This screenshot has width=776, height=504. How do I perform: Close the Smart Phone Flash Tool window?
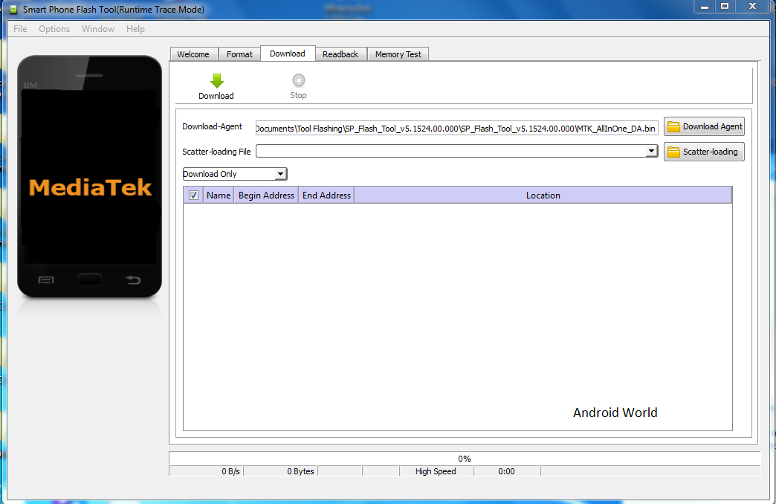752,7
